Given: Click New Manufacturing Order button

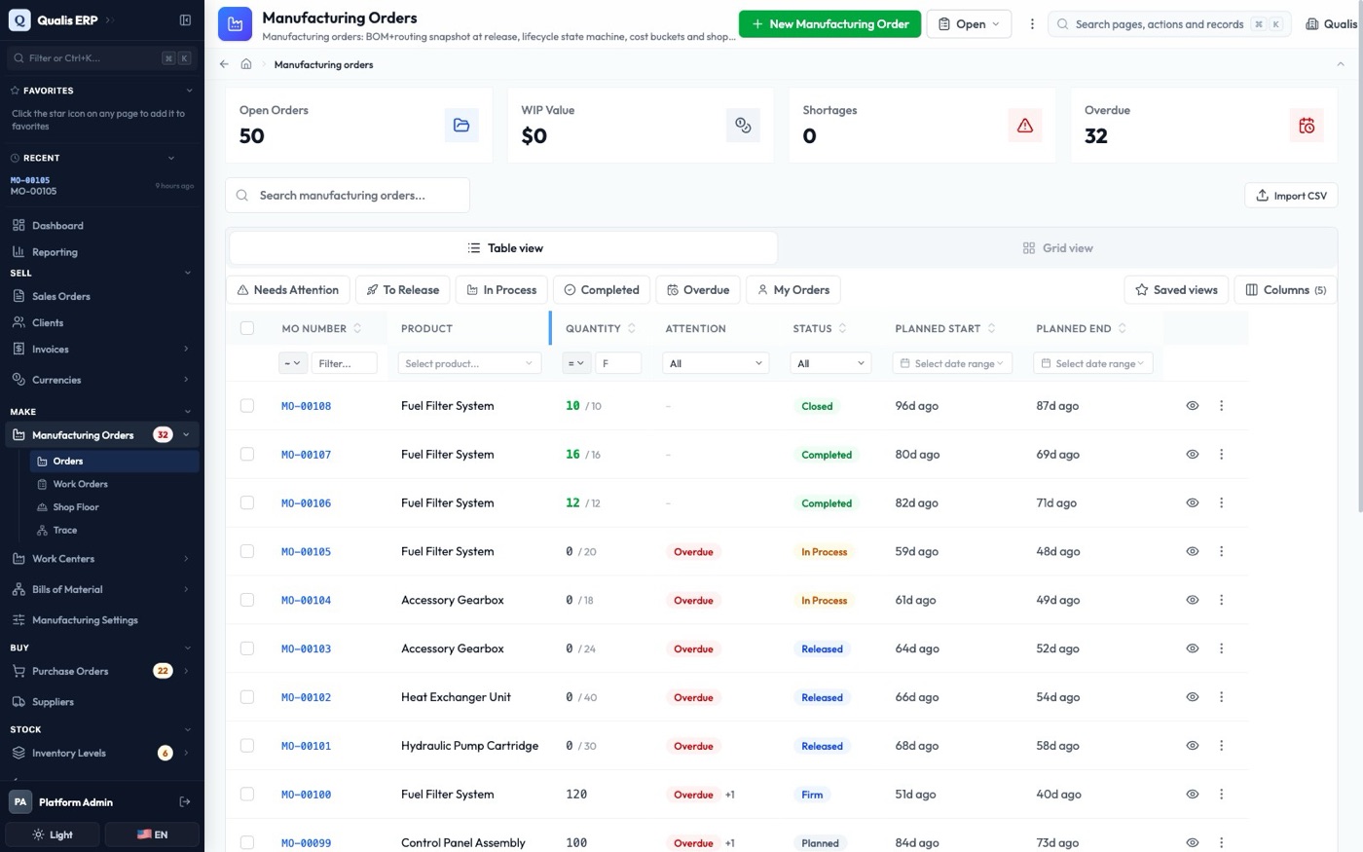Looking at the screenshot, I should point(829,24).
